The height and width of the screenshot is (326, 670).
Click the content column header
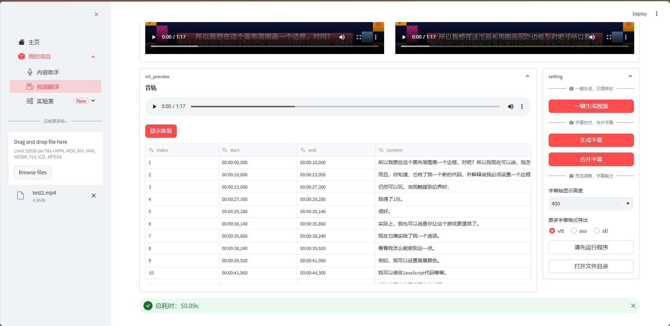tap(453, 150)
